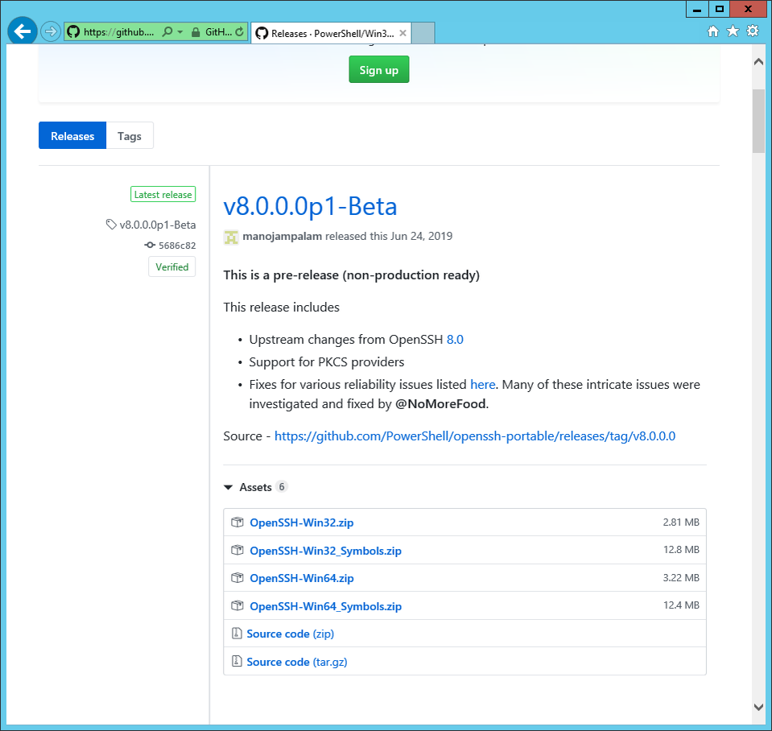Screen dimensions: 772x731
Task: Open commit 5686c82 link
Action: [177, 246]
